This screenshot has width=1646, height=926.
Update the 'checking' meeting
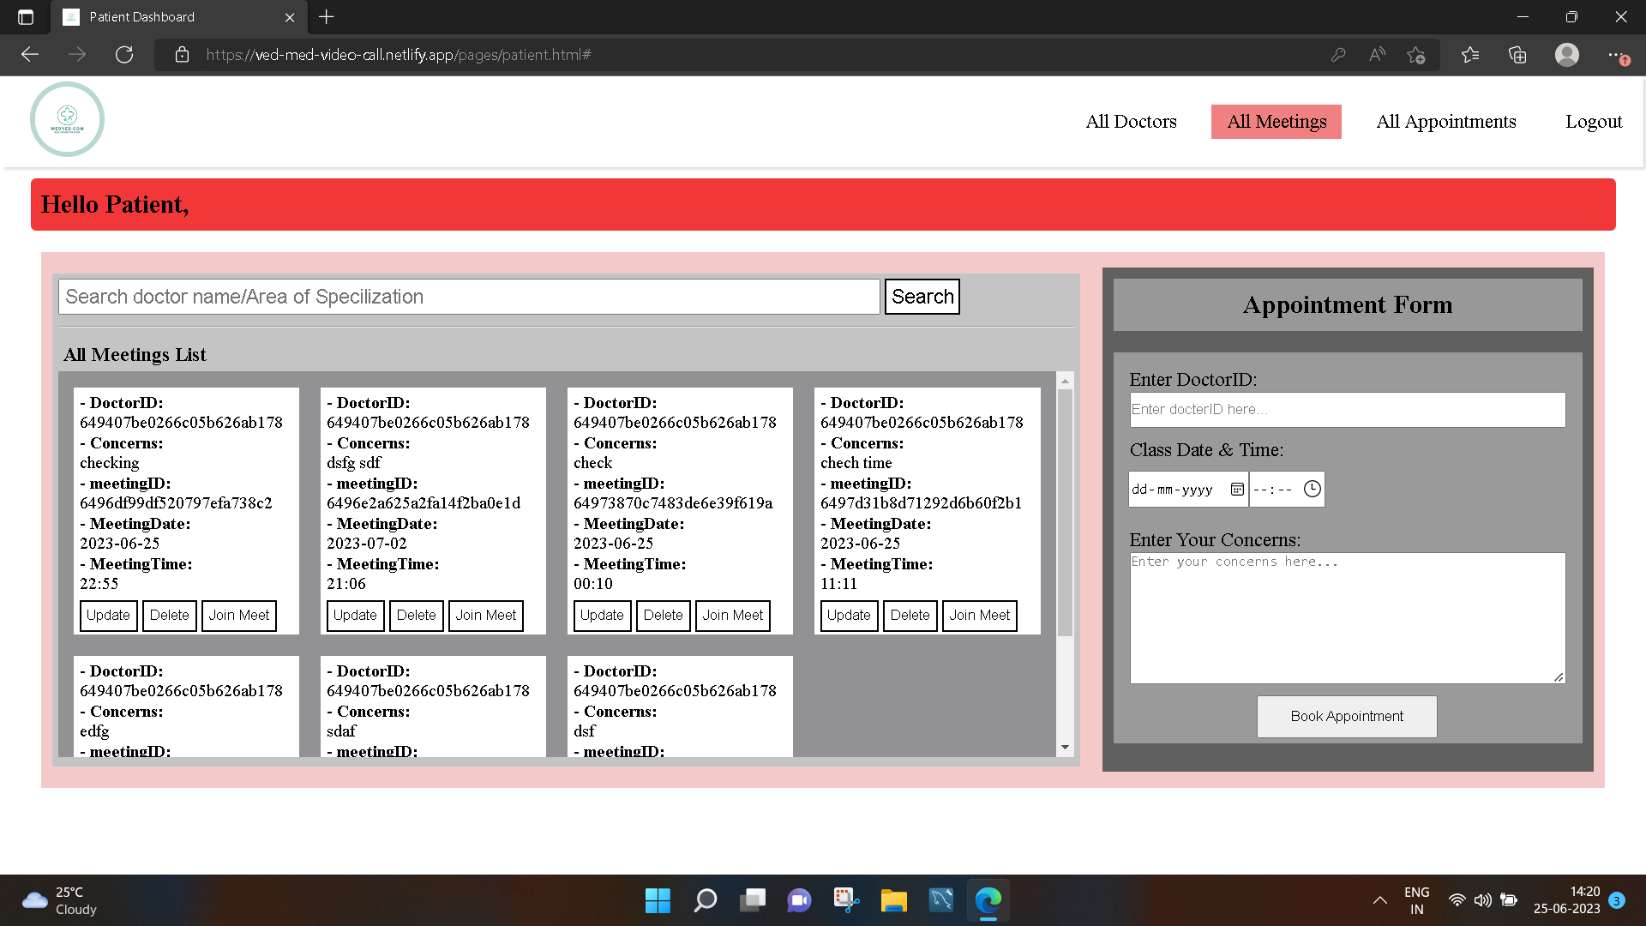coord(108,616)
